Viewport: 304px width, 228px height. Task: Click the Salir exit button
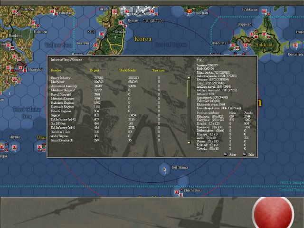pos(249,154)
